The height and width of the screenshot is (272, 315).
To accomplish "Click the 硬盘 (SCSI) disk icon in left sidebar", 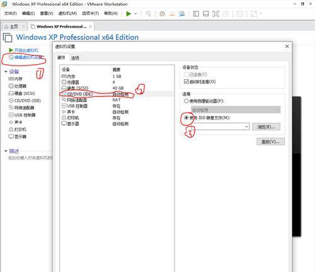I will [x=11, y=93].
